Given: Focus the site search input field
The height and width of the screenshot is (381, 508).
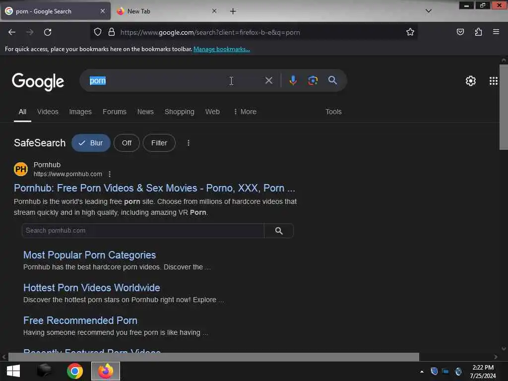Looking at the screenshot, I should point(143,231).
